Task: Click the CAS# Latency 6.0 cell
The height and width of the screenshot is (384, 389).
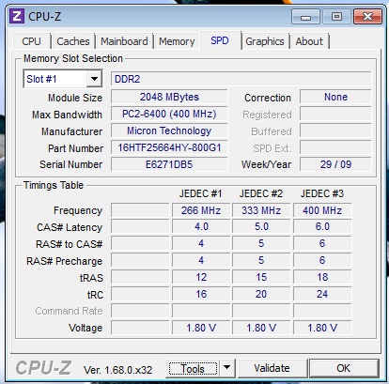Action: 322,226
